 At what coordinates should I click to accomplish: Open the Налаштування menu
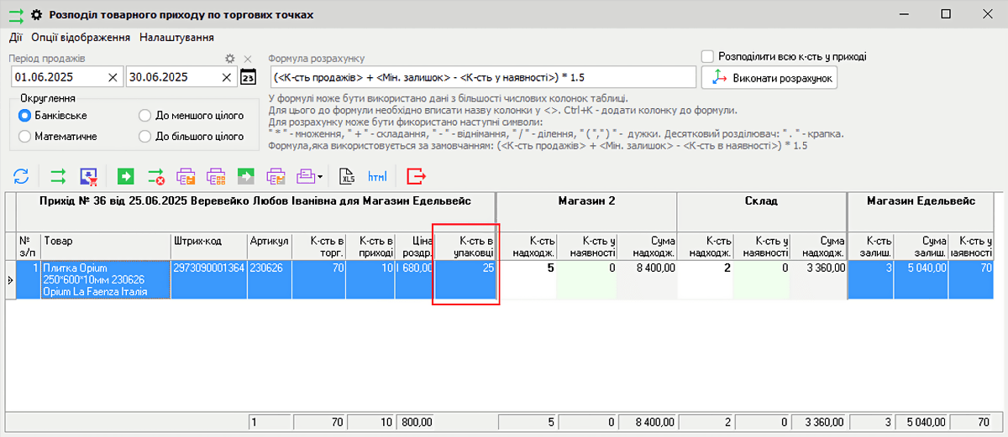pyautogui.click(x=176, y=37)
